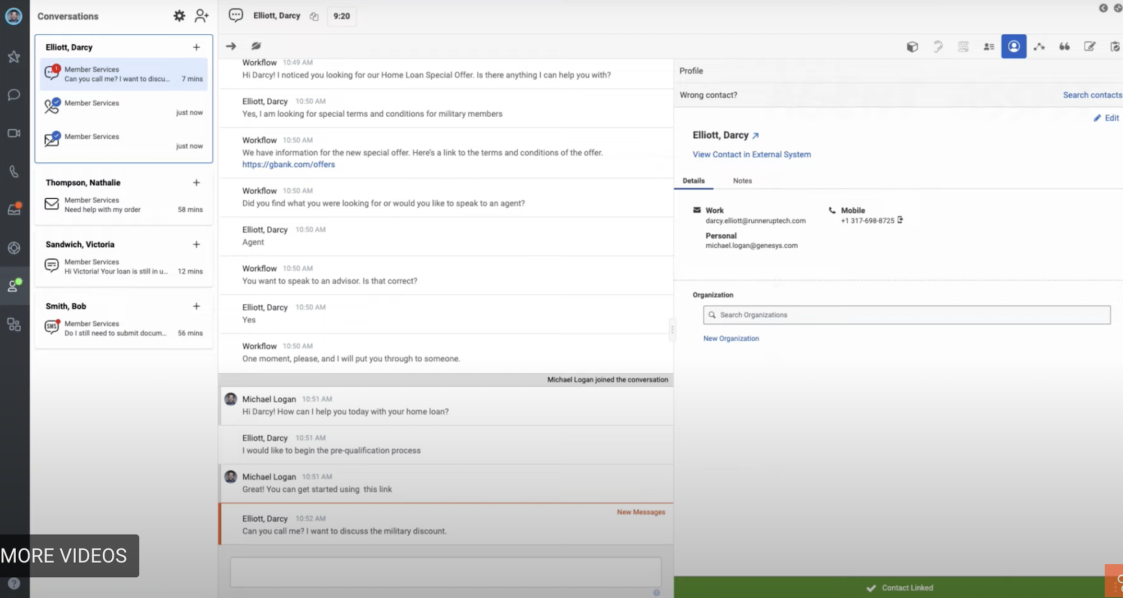
Task: Click the MORE VIDEOS overlay button
Action: pyautogui.click(x=70, y=556)
